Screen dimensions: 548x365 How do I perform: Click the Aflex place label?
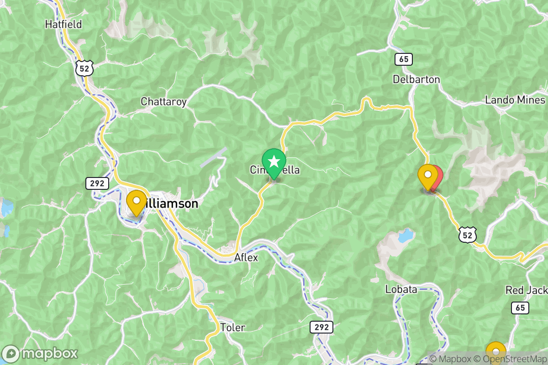246,258
